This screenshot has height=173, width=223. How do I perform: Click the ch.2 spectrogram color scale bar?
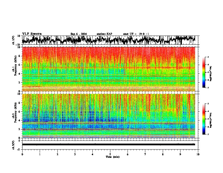(204, 119)
